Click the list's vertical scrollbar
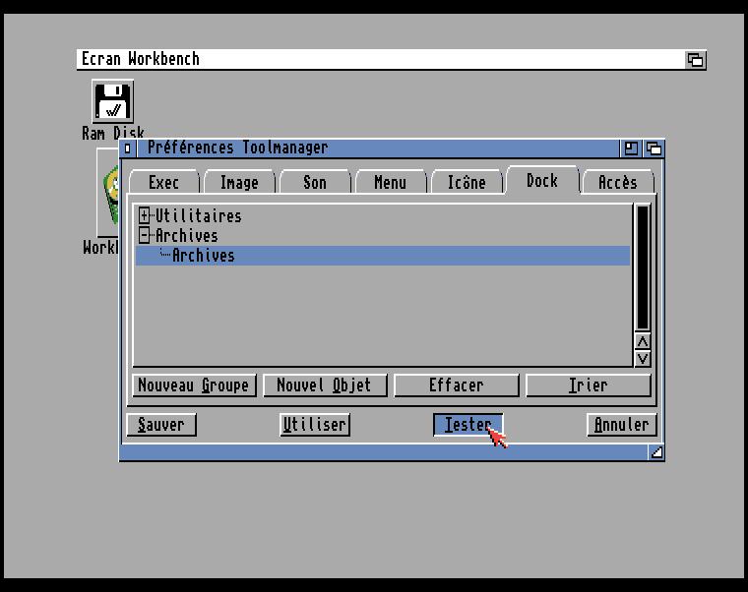Image resolution: width=748 pixels, height=592 pixels. coord(643,267)
